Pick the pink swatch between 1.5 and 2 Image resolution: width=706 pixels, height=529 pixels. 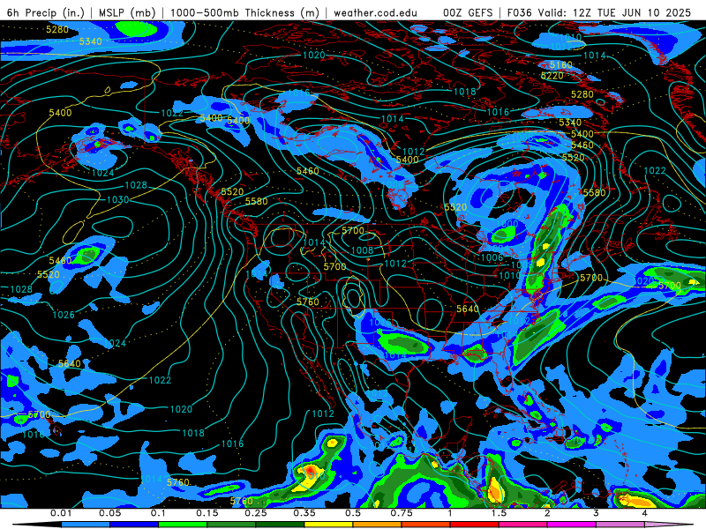pos(523,525)
